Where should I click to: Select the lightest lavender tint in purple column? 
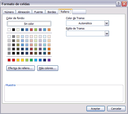[x=40, y=36]
